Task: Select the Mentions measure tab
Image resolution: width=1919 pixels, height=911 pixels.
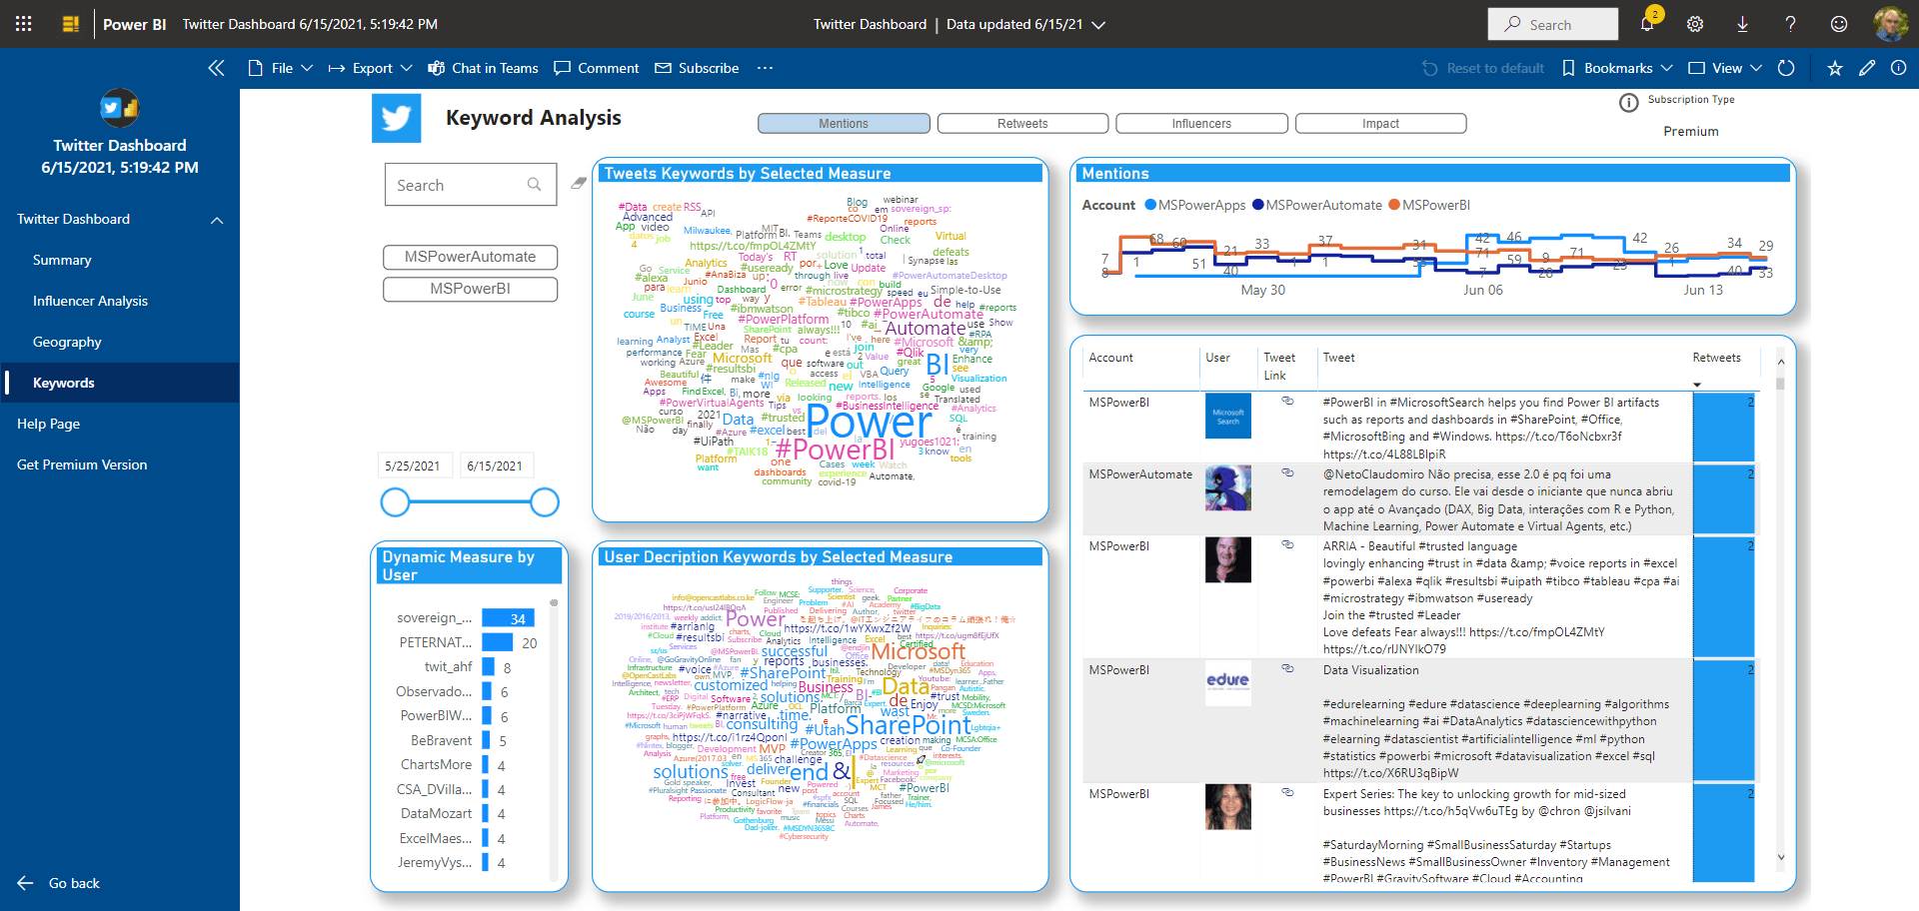Action: 844,124
